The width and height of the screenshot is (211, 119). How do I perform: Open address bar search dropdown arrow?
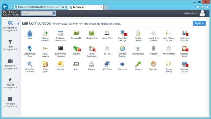[x=60, y=7]
